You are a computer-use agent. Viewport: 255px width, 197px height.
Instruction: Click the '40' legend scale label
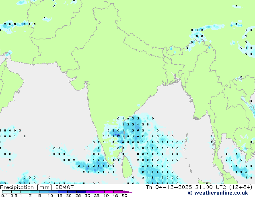point(106,195)
